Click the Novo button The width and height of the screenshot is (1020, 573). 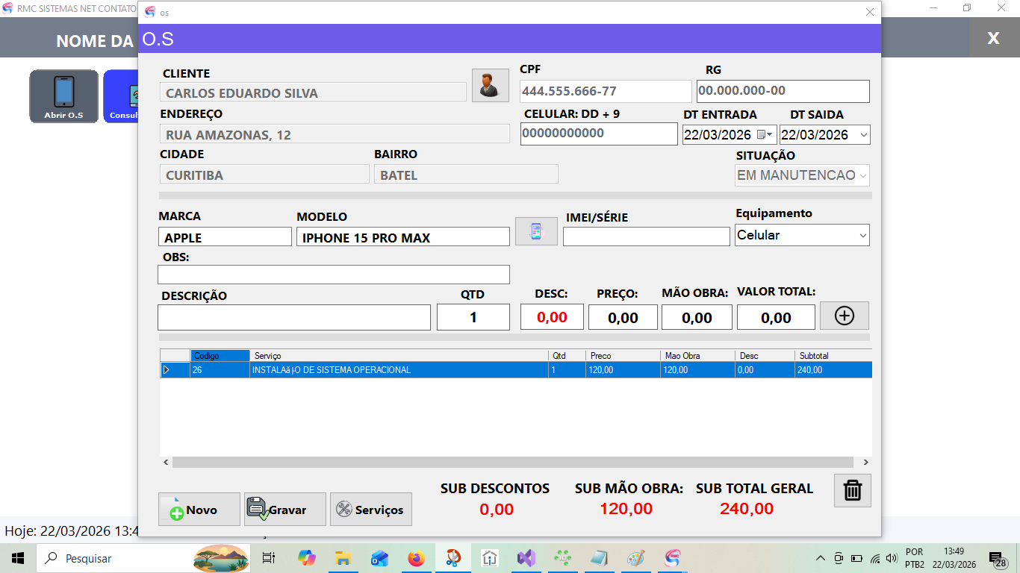pos(199,510)
